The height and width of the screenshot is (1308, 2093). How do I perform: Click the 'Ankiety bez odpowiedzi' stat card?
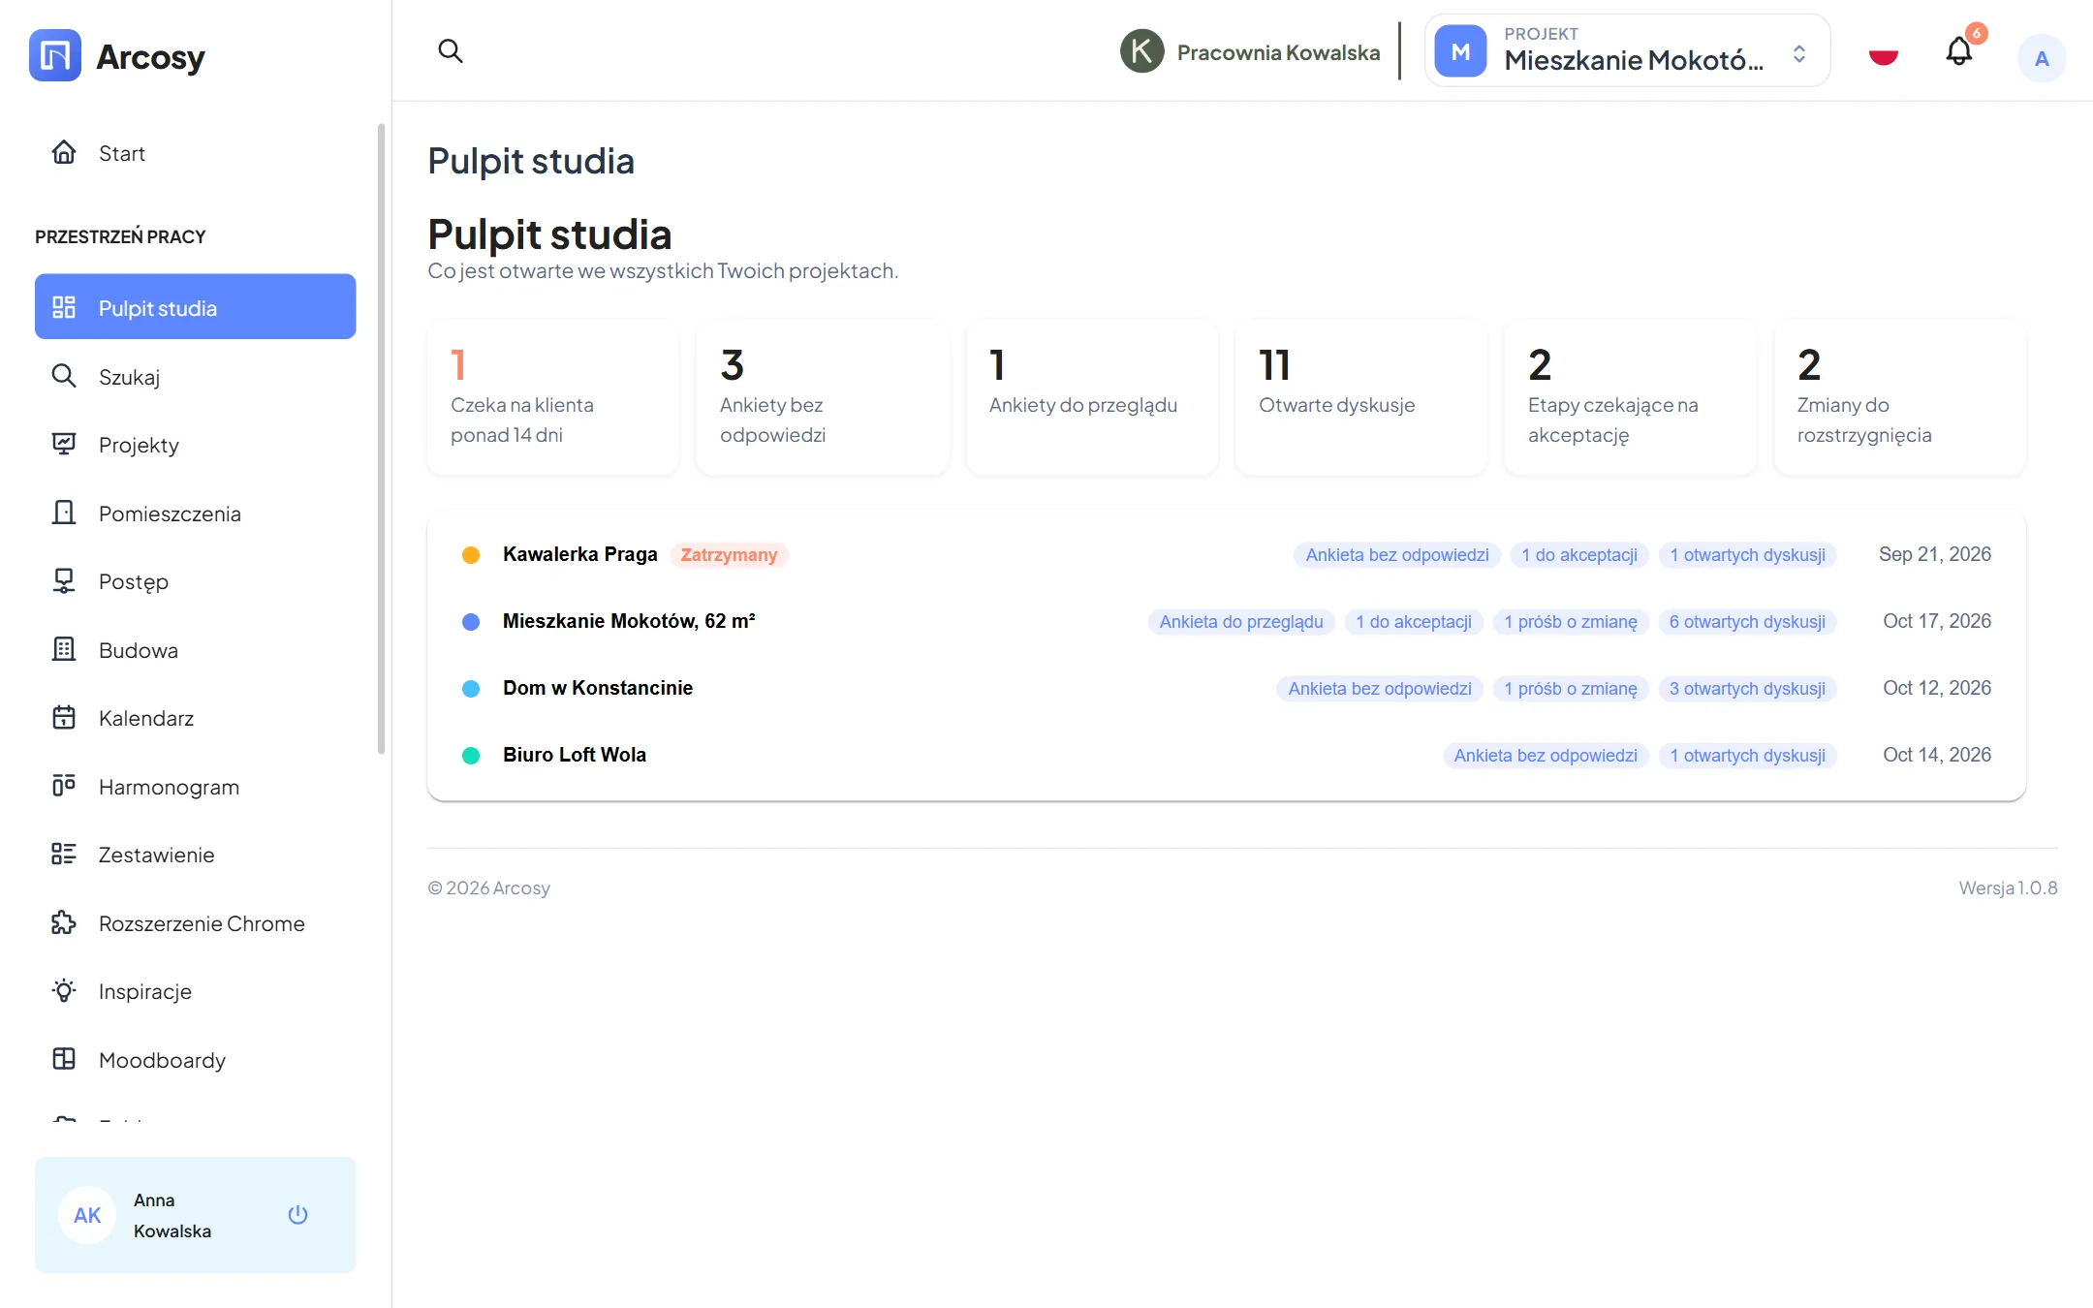tap(823, 398)
